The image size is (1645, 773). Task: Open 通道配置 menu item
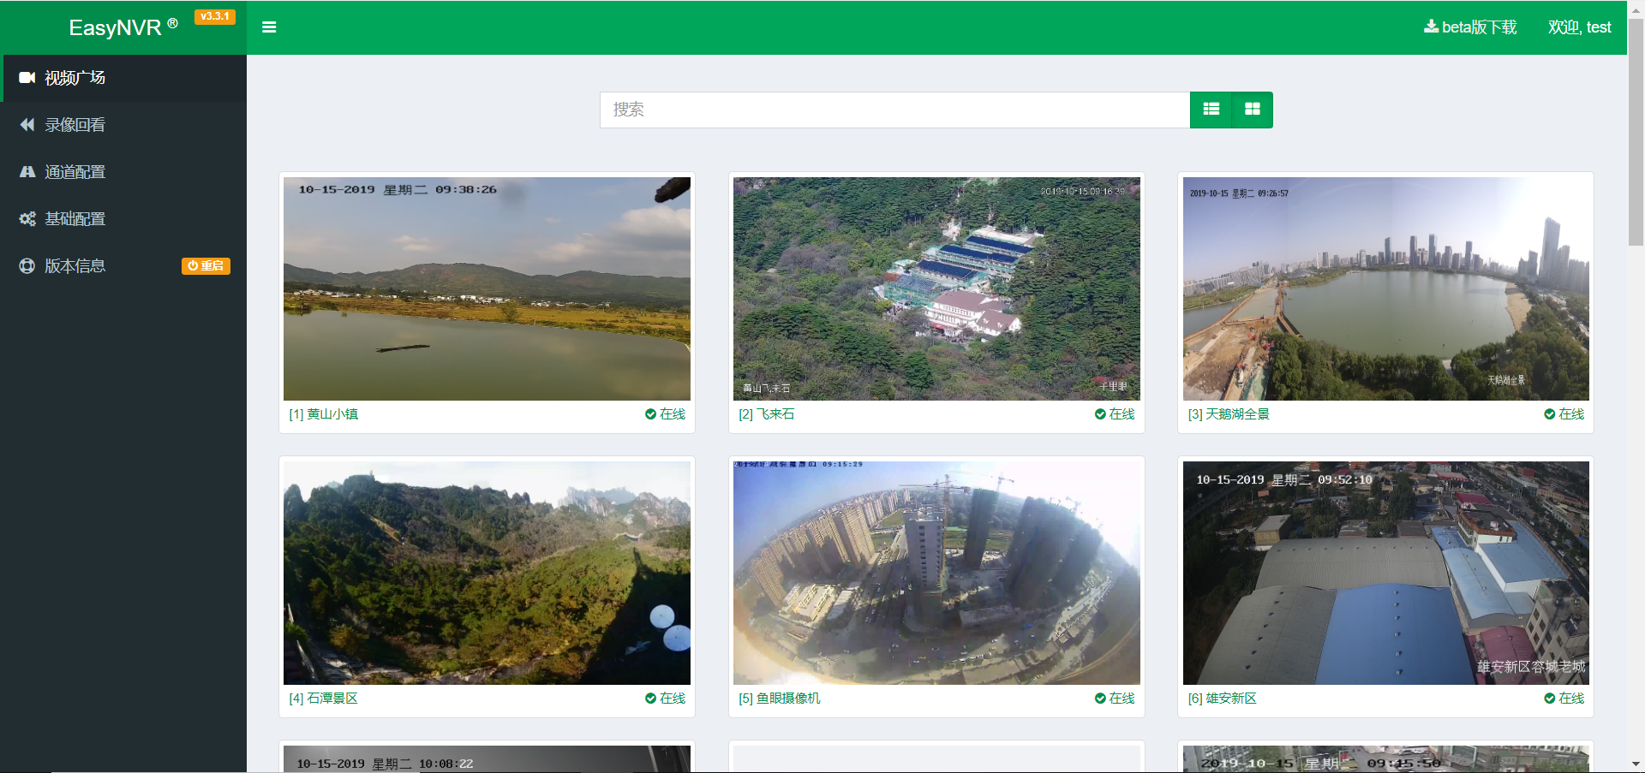pos(123,172)
